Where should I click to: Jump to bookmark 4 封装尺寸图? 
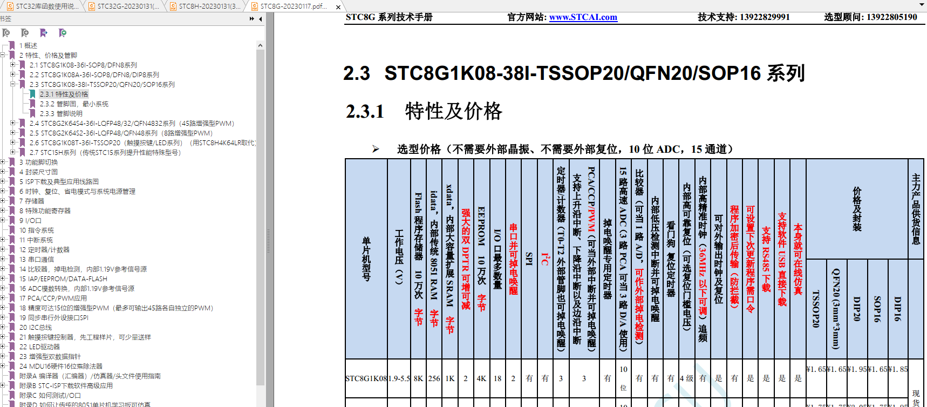click(38, 172)
